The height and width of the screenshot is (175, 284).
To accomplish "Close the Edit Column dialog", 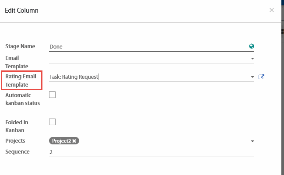I will click(x=272, y=10).
